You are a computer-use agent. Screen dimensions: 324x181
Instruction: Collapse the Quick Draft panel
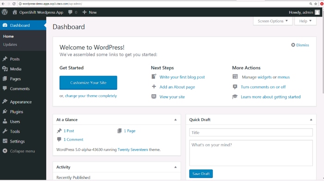(x=311, y=120)
